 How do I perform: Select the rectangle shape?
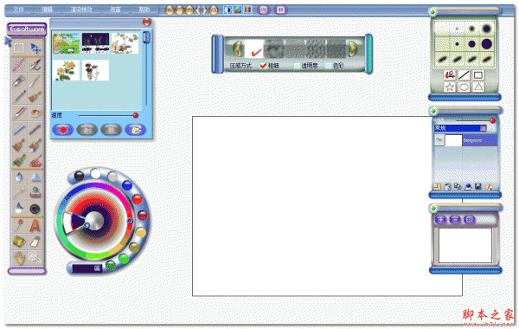tap(478, 75)
